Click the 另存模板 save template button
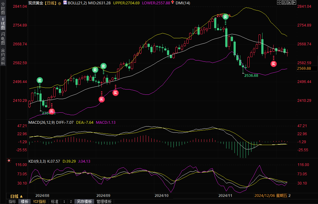The image size is (318, 204). point(84,202)
